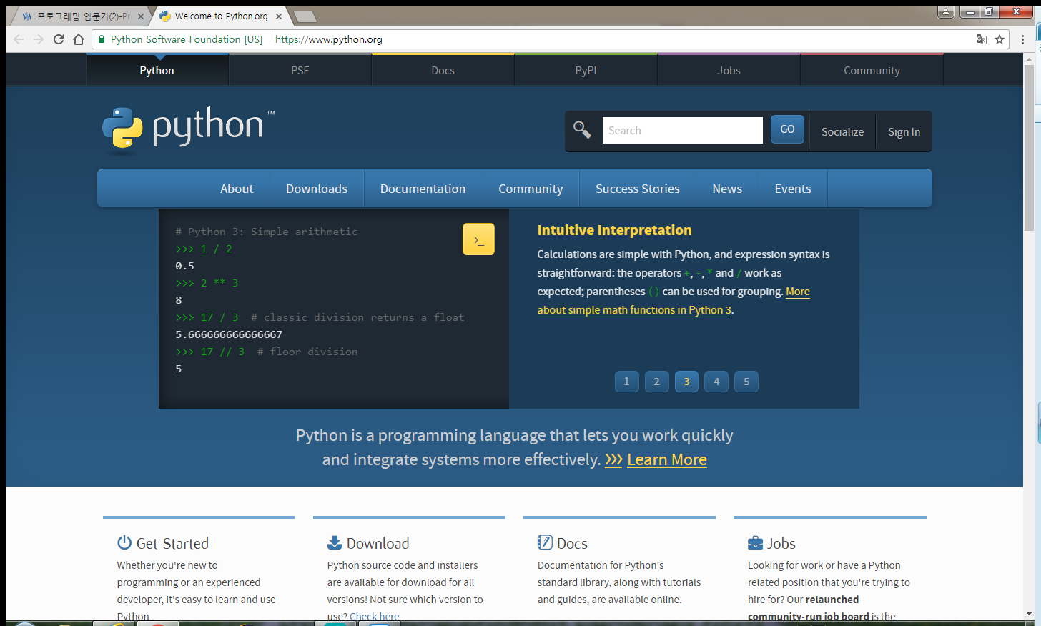1041x626 pixels.
Task: Open the Events menu
Action: 793,189
